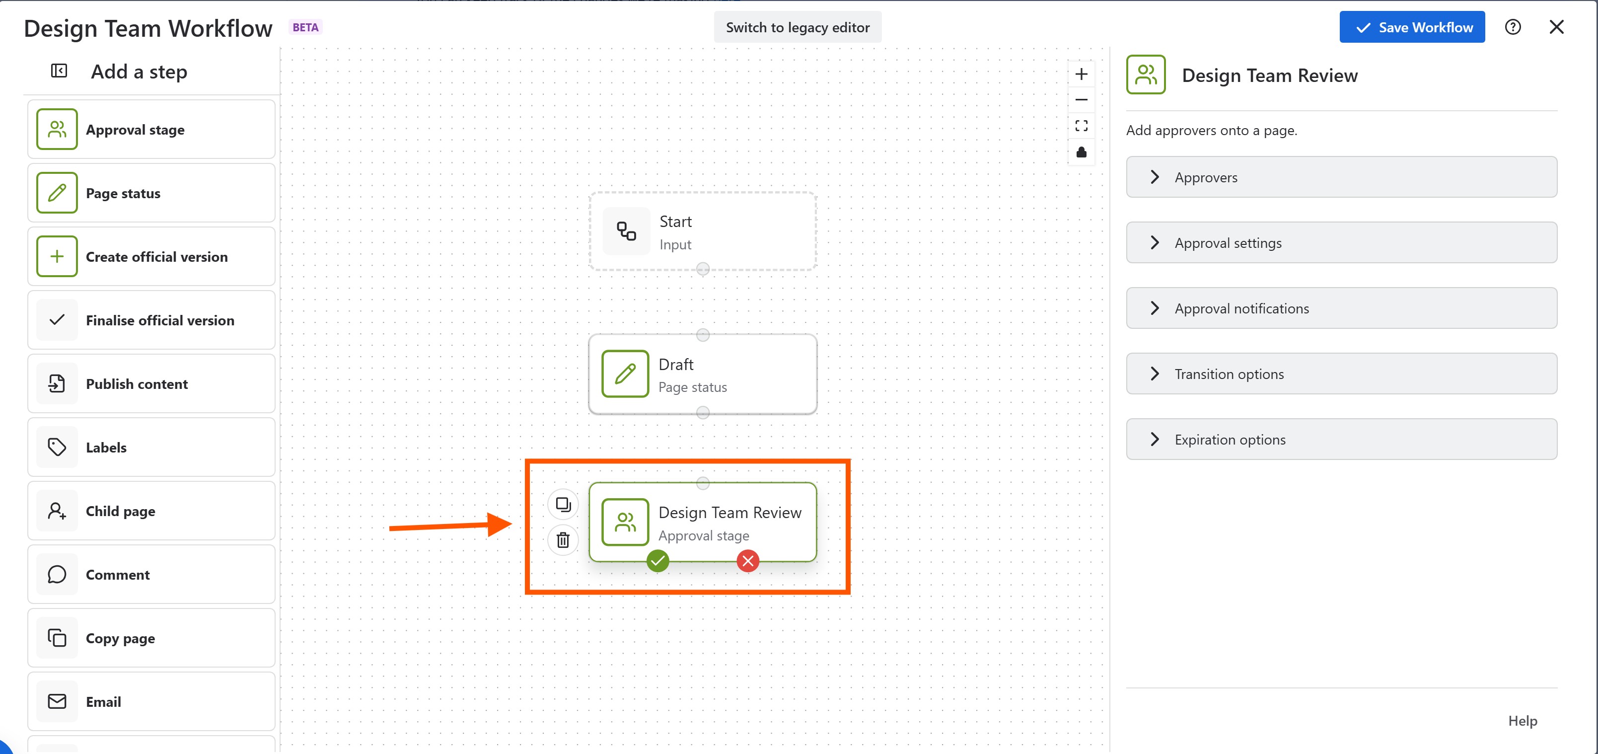
Task: Collapse the Add a step sidebar
Action: tap(59, 71)
